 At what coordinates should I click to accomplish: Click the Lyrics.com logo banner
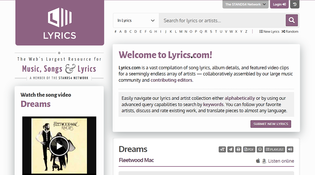click(60, 22)
